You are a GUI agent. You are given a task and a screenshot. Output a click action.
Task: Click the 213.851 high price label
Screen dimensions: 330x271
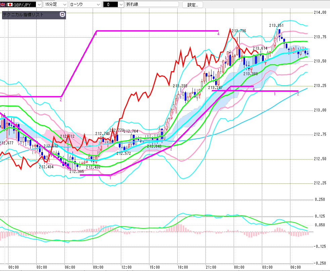pos(276,26)
